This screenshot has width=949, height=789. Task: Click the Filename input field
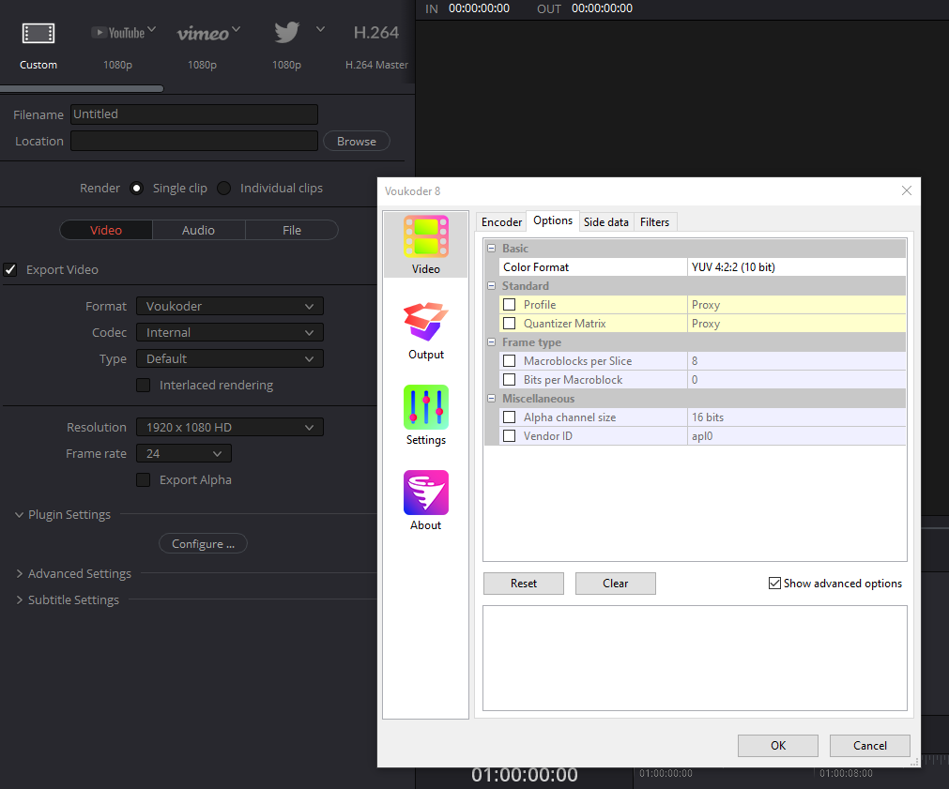[193, 114]
